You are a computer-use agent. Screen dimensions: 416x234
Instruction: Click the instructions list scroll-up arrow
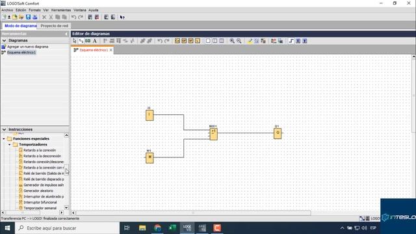66,135
